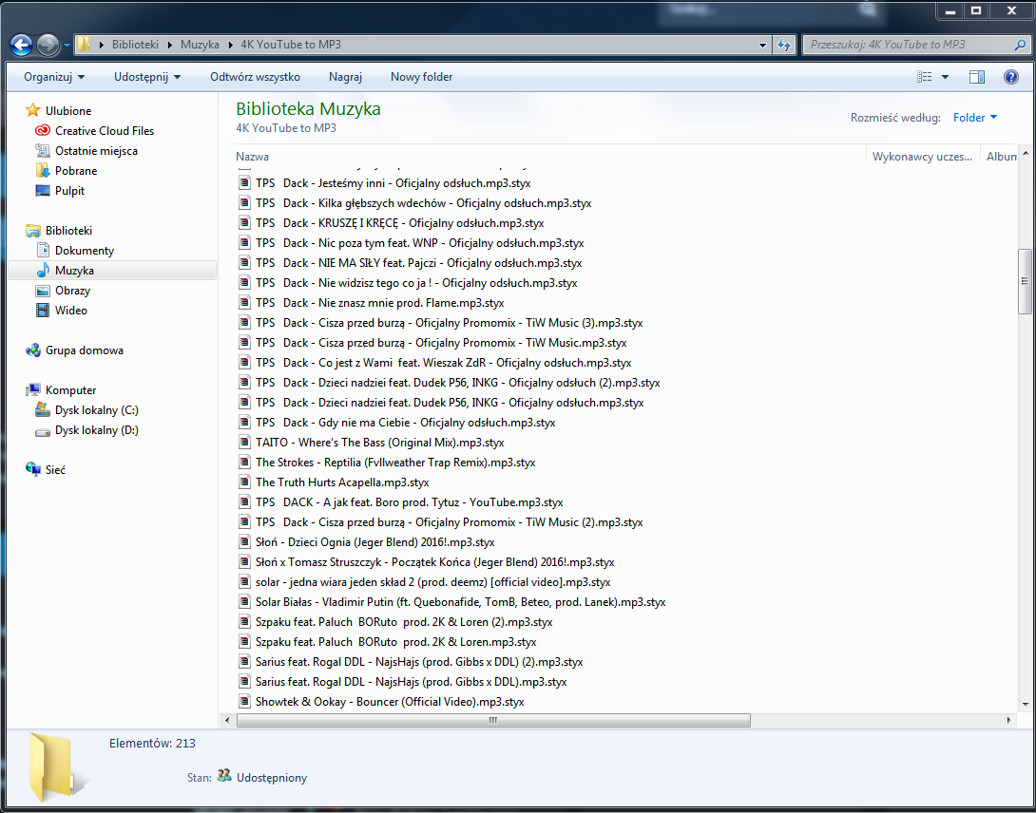The height and width of the screenshot is (813, 1036).
Task: Sort by the Wykonawcy uczes... column header
Action: (x=922, y=157)
